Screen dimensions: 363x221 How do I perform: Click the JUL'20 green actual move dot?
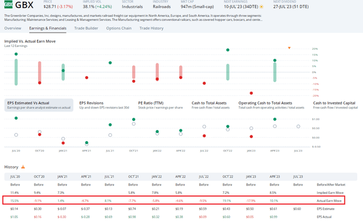[x=16, y=54]
